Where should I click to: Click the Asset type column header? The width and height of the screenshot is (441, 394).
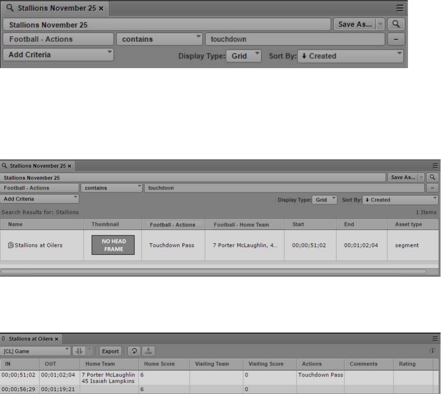[412, 224]
